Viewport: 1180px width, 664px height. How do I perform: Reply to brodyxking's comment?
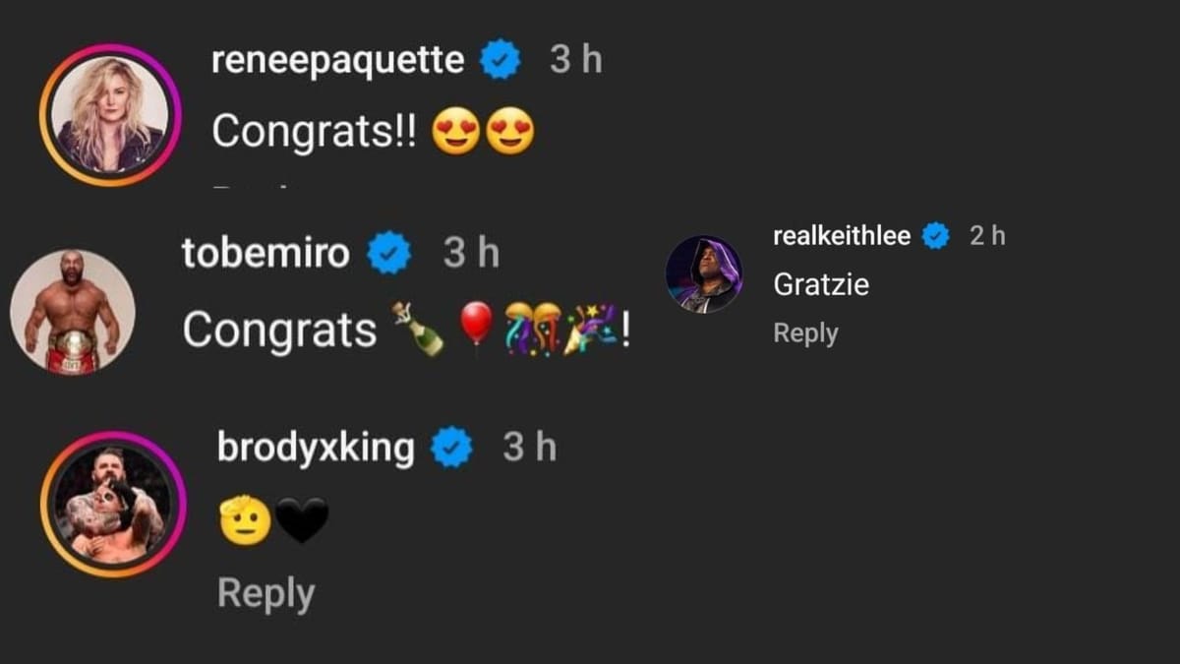tap(265, 591)
